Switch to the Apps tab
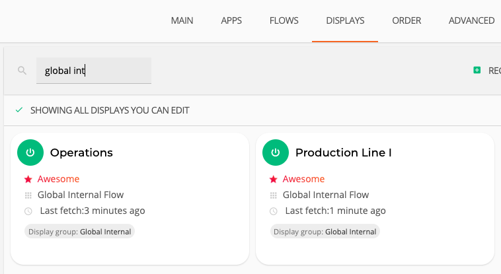 231,20
